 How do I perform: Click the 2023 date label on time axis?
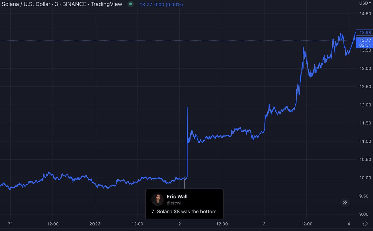[x=95, y=224]
